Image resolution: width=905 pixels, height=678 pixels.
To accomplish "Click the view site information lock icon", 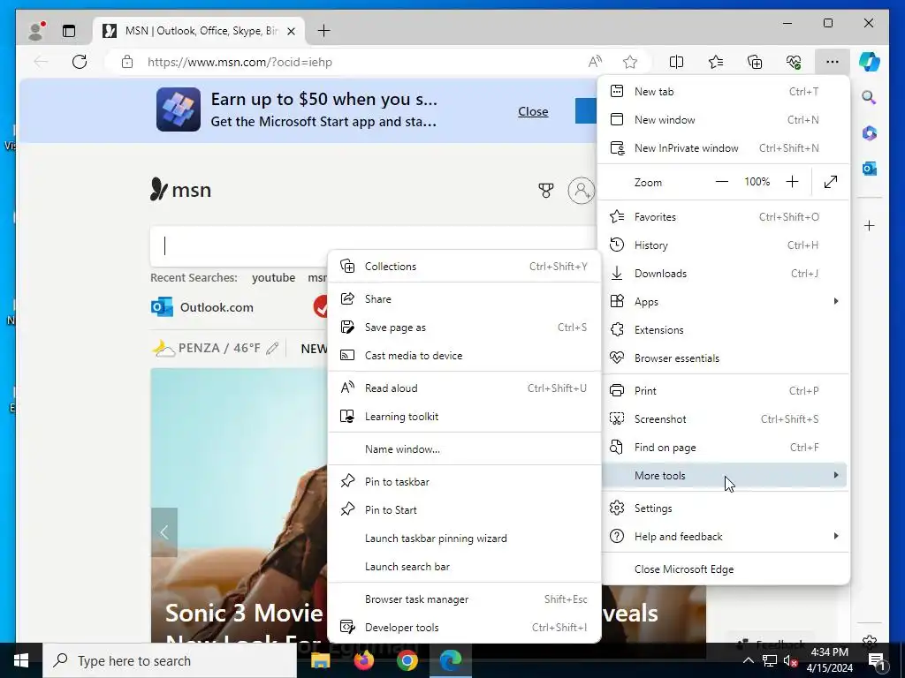I will click(x=127, y=62).
